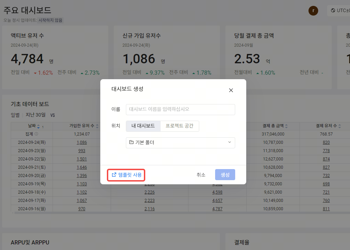The width and height of the screenshot is (350, 250).
Task: Click value 4,657 in the table
Action: point(217,201)
